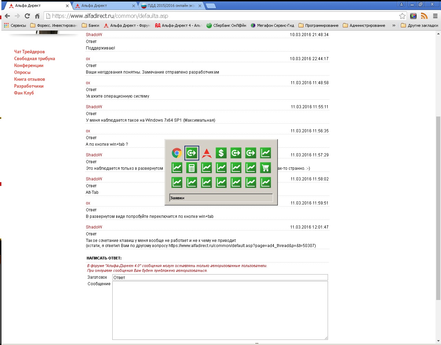Bookmark this page with the star icon
Screen dimensions: 441x345
point(402,16)
